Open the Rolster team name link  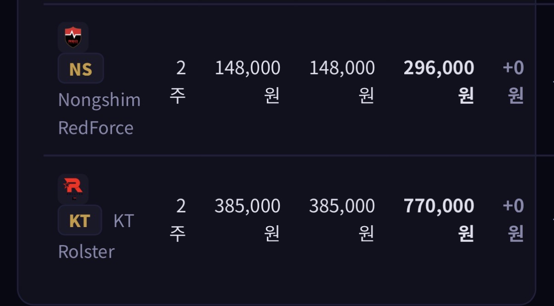pos(86,251)
